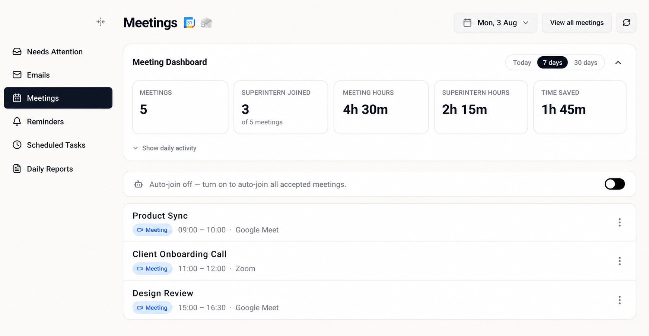Go to Emails in the sidebar

[x=58, y=75]
